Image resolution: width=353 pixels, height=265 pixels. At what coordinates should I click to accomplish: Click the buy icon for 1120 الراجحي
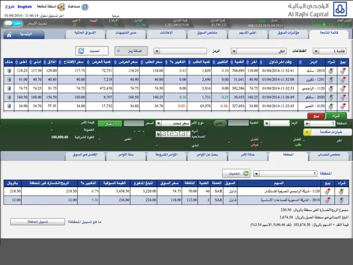[331, 88]
